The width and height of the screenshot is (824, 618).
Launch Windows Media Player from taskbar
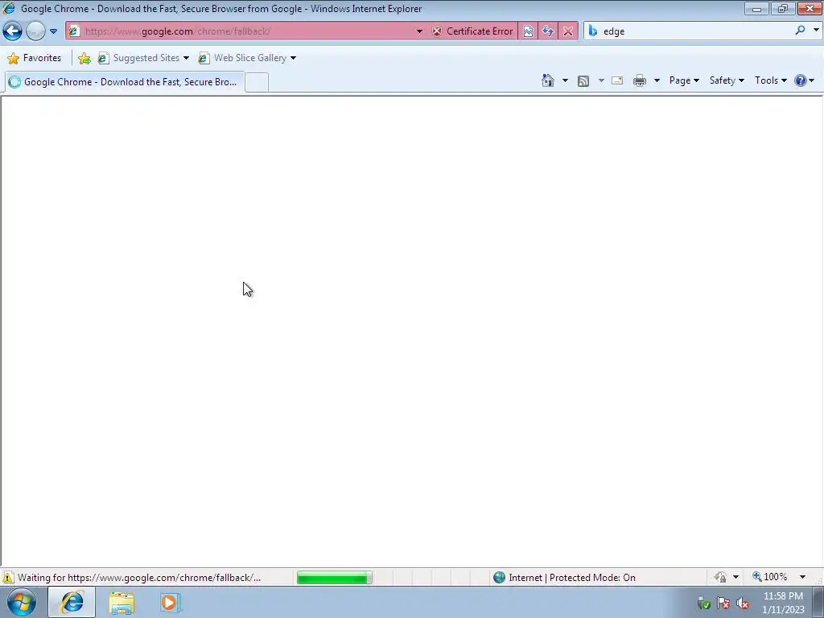pos(170,603)
